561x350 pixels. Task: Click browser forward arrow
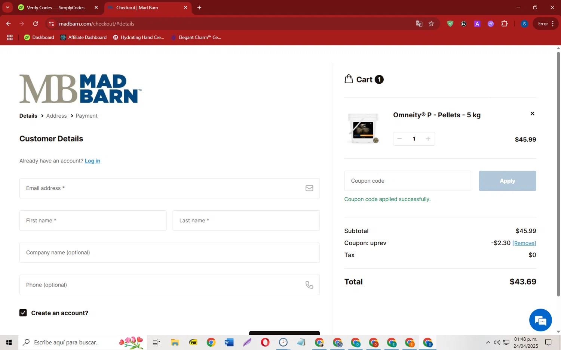(22, 24)
